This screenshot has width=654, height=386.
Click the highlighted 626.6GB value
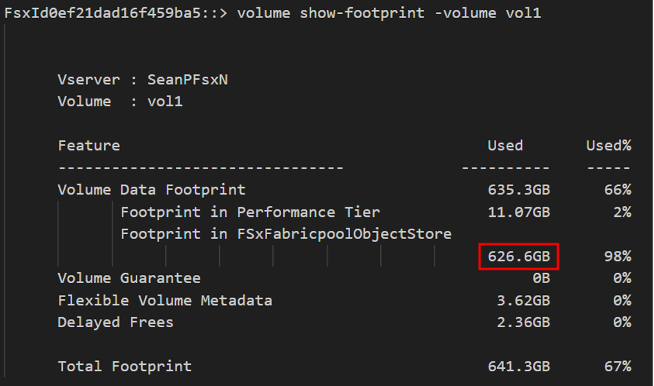[519, 256]
